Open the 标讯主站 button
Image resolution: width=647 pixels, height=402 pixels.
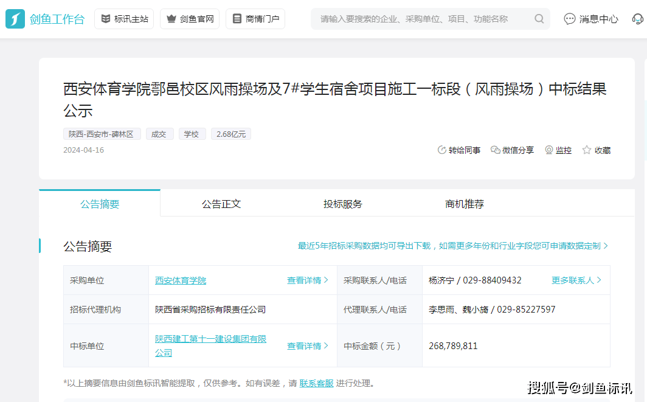coord(124,19)
